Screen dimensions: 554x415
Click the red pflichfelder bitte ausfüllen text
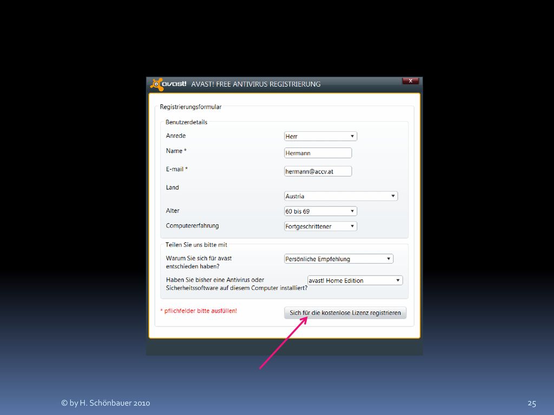pos(199,311)
